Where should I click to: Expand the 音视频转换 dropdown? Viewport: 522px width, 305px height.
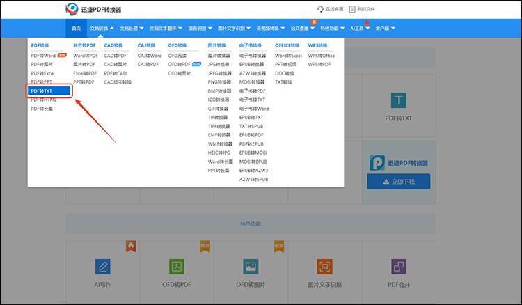point(271,29)
